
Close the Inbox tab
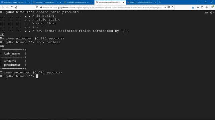155,2
